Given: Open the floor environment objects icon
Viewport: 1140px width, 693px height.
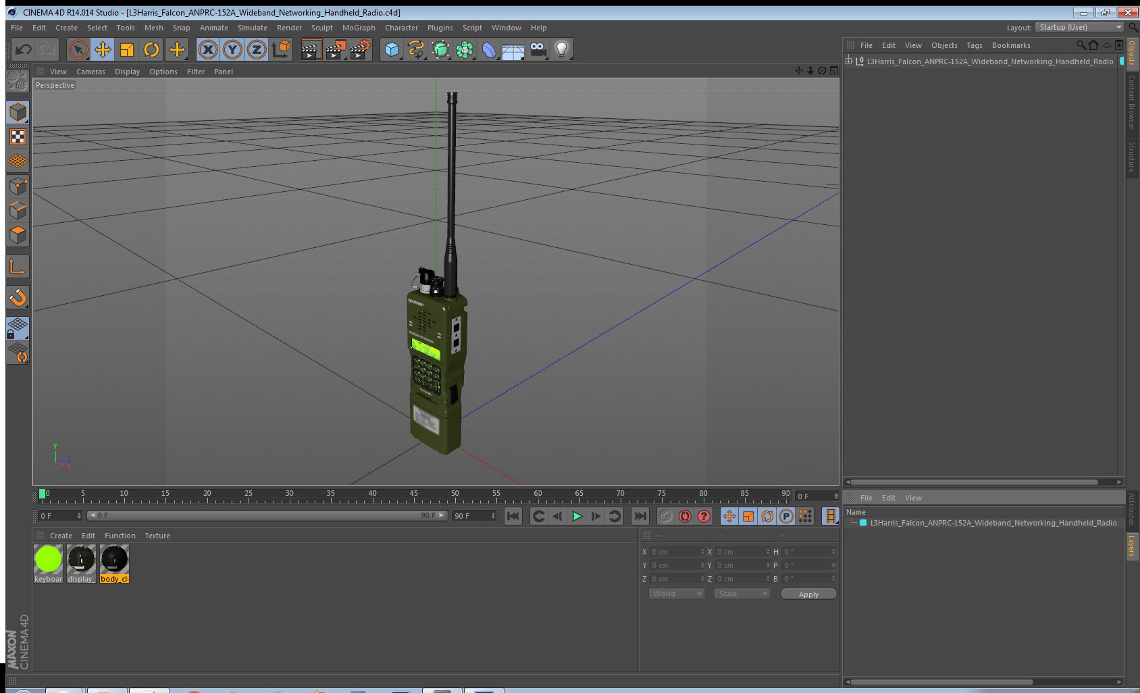Looking at the screenshot, I should coord(513,49).
